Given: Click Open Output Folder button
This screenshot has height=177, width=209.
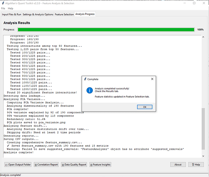Looking at the screenshot, I should 18,165.
